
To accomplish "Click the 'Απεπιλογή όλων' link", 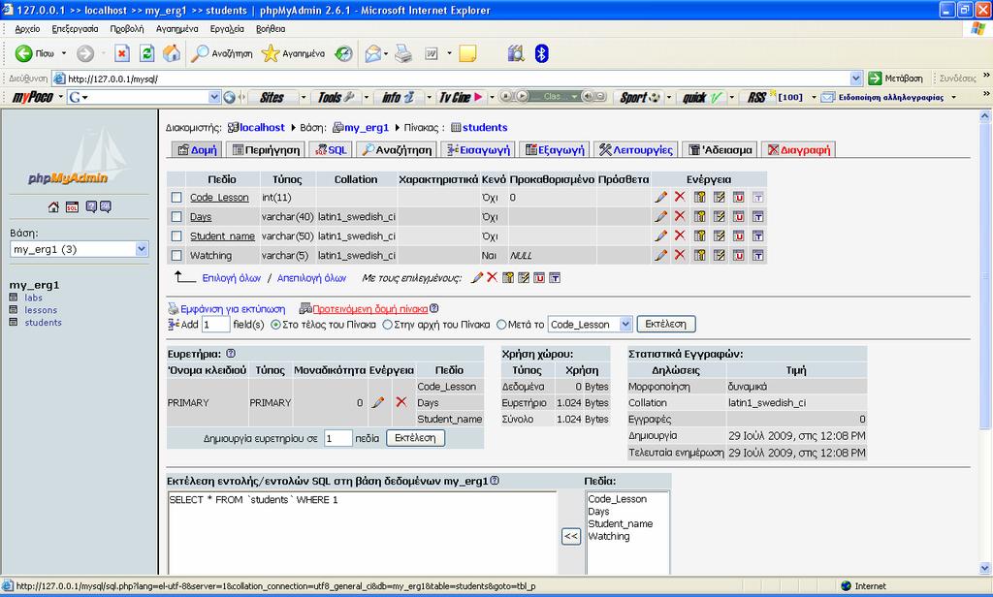I will pyautogui.click(x=311, y=278).
